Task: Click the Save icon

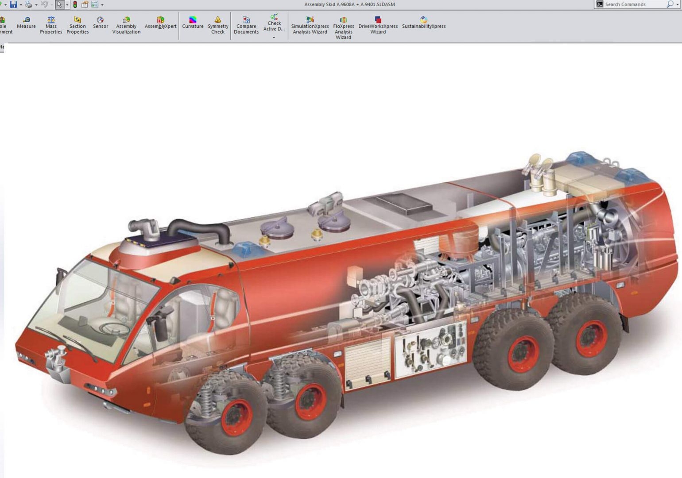Action: point(13,4)
